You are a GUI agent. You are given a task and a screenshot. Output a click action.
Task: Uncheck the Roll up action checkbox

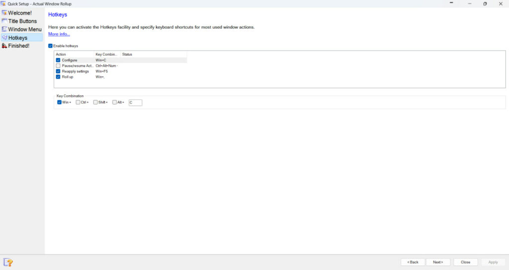tap(58, 77)
